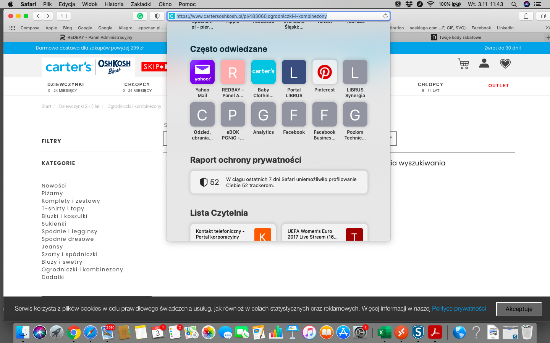Select the Sukienki category
This screenshot has height=343, width=550.
[54, 224]
